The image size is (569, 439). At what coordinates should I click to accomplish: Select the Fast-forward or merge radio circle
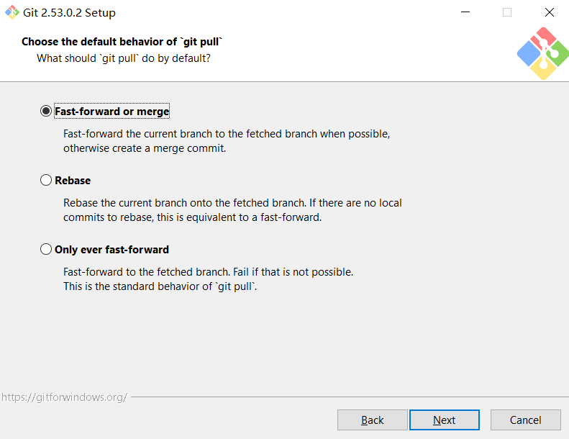(x=47, y=112)
